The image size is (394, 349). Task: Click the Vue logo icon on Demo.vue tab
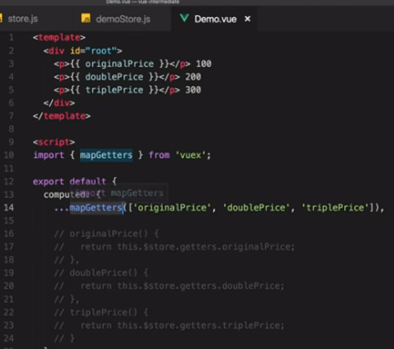(x=184, y=18)
